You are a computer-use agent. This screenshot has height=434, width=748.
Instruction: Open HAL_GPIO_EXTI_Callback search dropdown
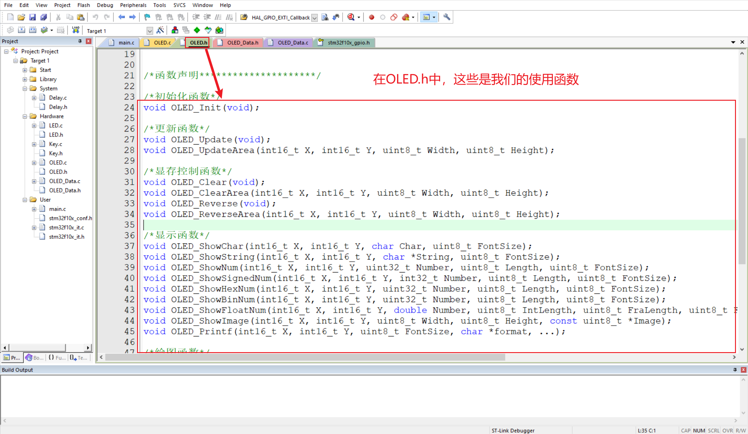[x=314, y=18]
